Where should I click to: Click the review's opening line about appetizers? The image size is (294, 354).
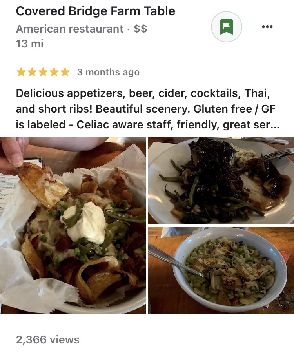click(x=143, y=93)
